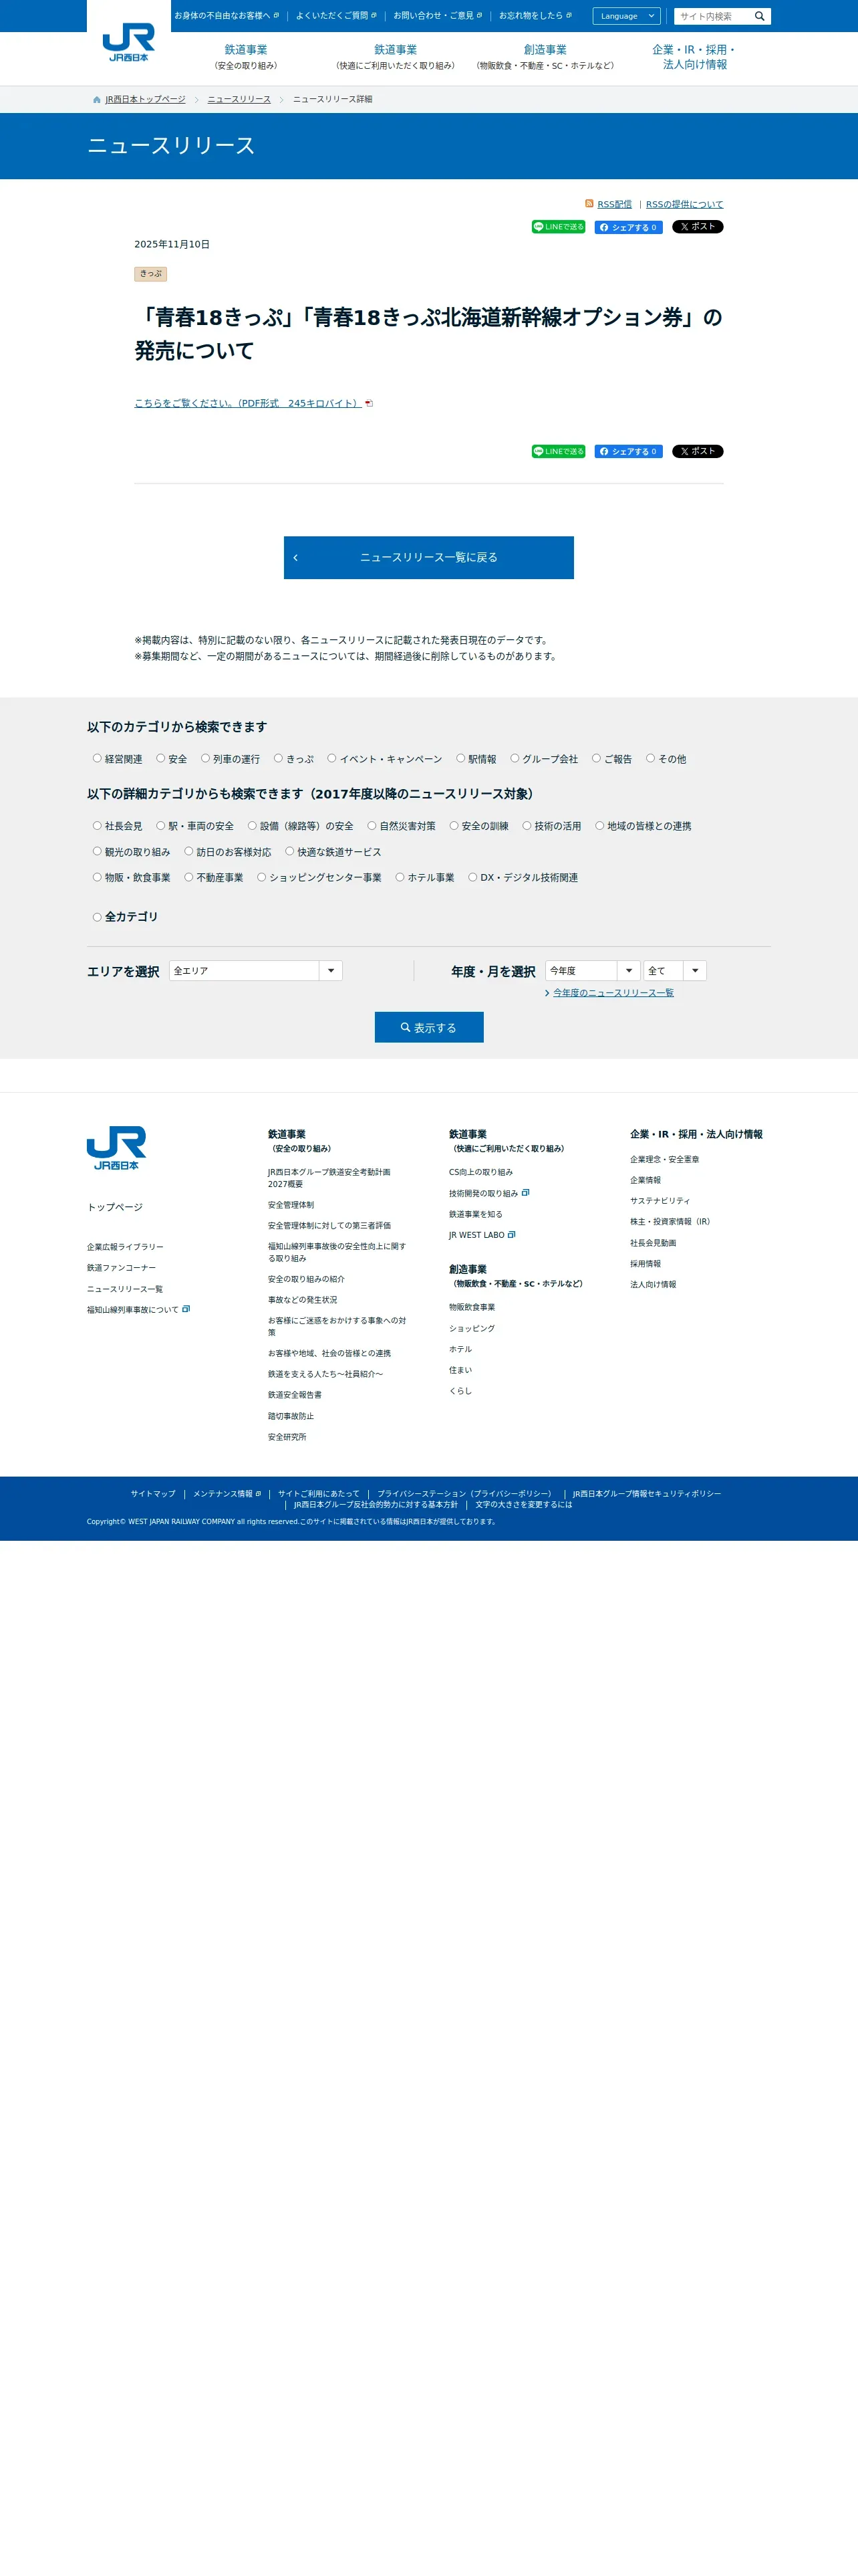Viewport: 858px width, 2576px height.
Task: Click the home icon in the breadcrumb
Action: point(97,100)
